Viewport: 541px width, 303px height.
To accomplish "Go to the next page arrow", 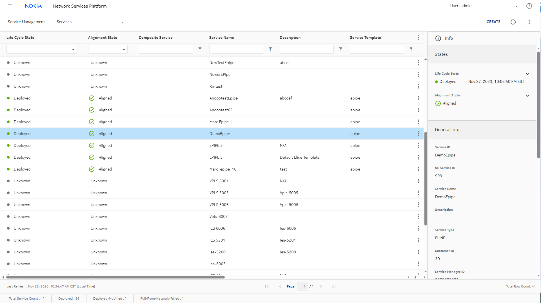I will 320,286.
